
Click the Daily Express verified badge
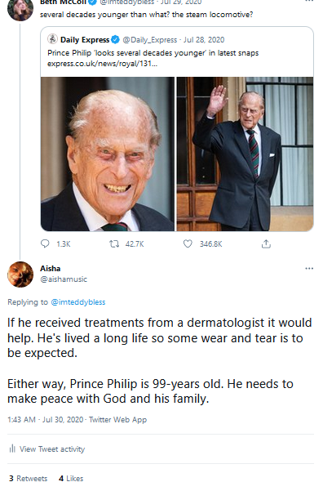[x=115, y=40]
